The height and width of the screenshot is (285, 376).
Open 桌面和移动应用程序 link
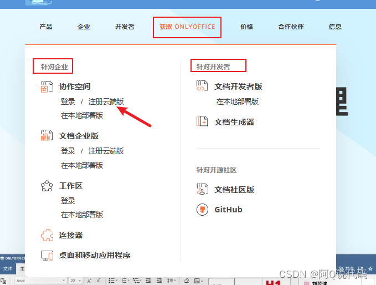pos(95,255)
